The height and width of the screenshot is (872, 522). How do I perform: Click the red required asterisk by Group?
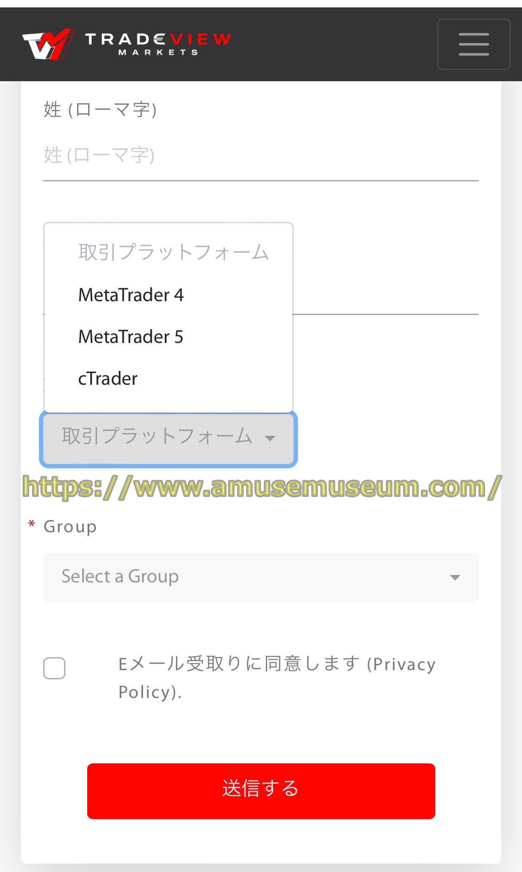click(x=32, y=525)
